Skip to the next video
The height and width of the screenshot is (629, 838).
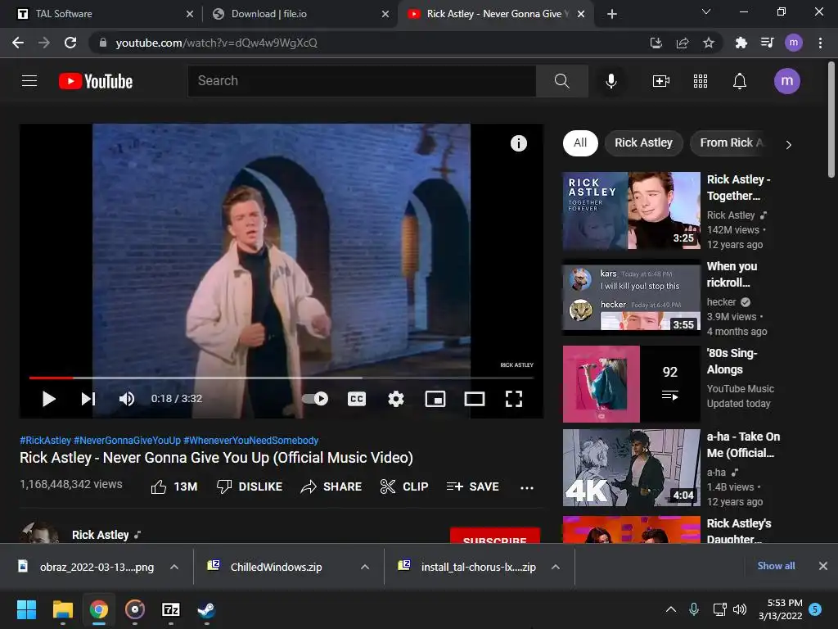click(x=88, y=399)
